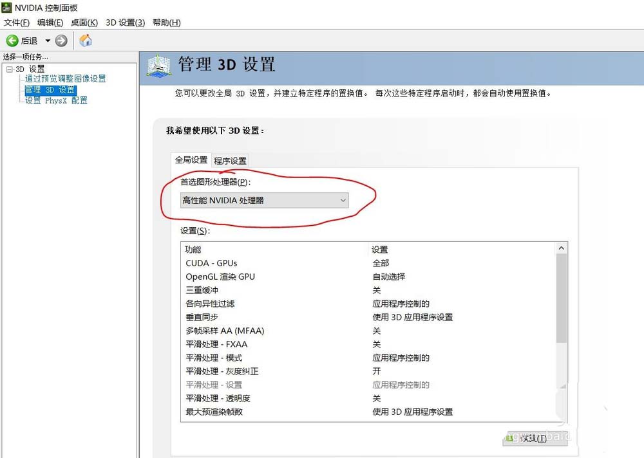Image resolution: width=644 pixels, height=458 pixels.
Task: Select the 垂直同步 setting row
Action: 368,317
